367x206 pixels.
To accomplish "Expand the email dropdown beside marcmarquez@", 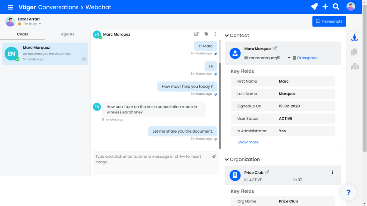I will [x=289, y=58].
